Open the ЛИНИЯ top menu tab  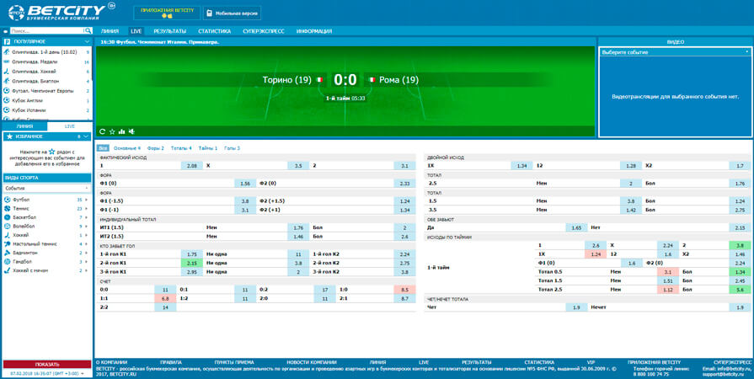coord(110,31)
